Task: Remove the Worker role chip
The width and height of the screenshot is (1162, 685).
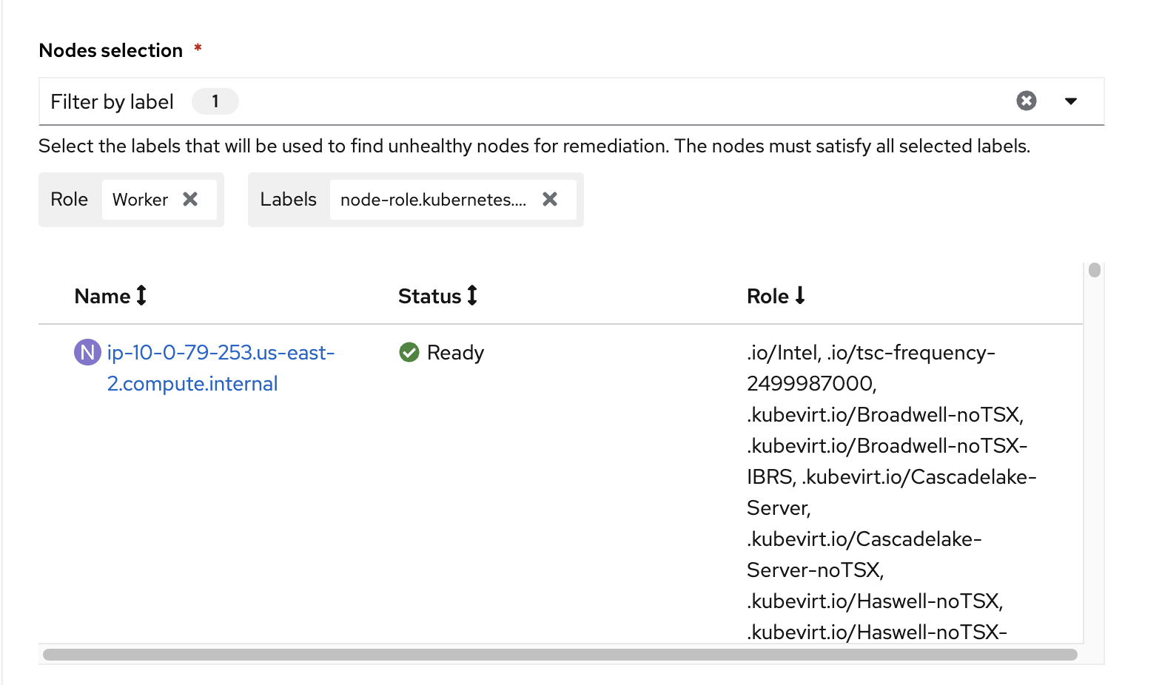Action: pos(190,199)
